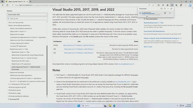Download the X86 vc_redist link

click(79, 49)
